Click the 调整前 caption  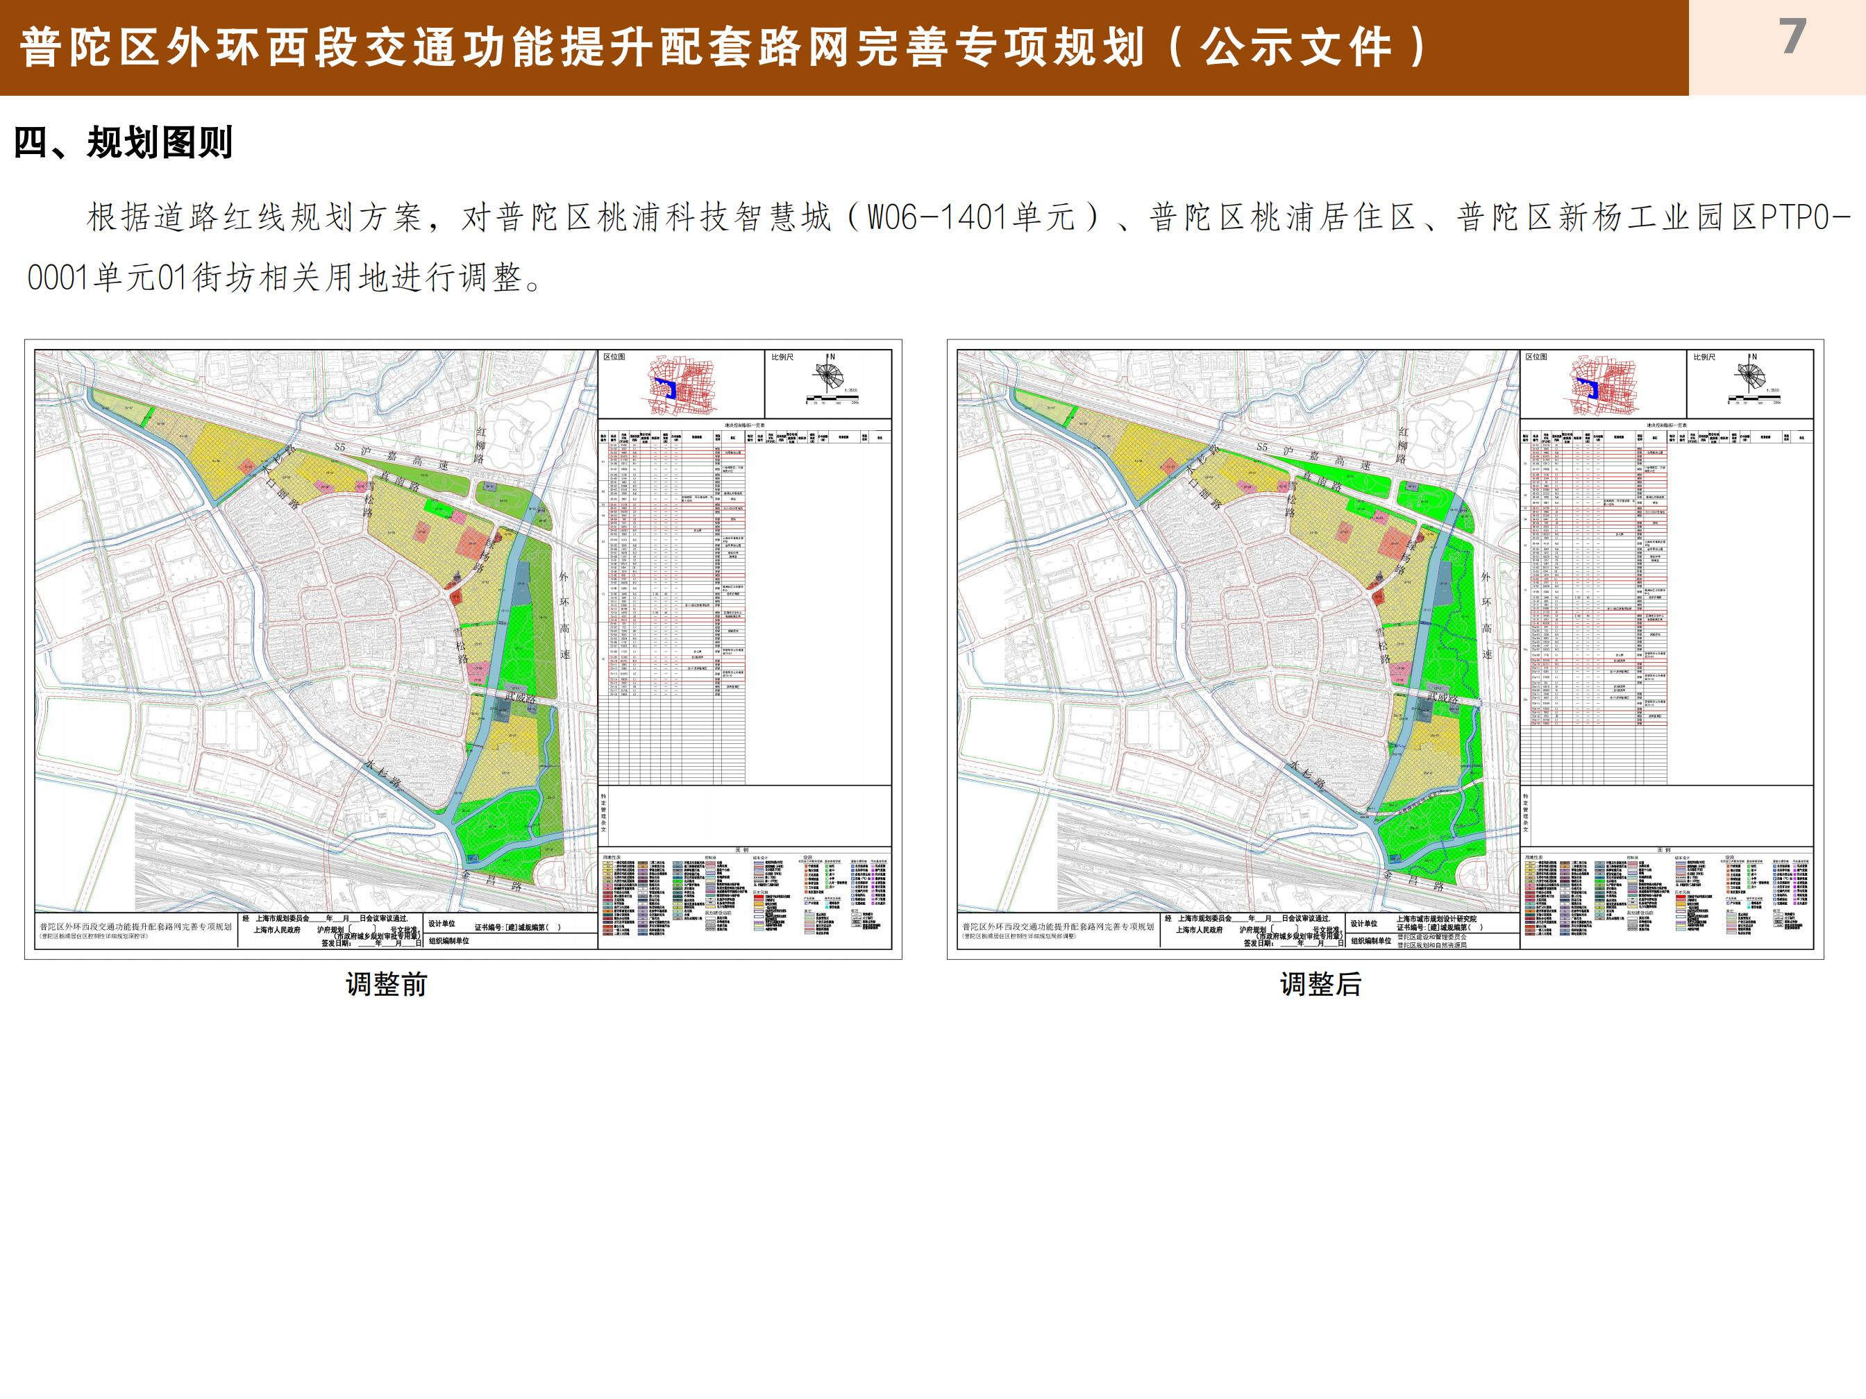387,984
